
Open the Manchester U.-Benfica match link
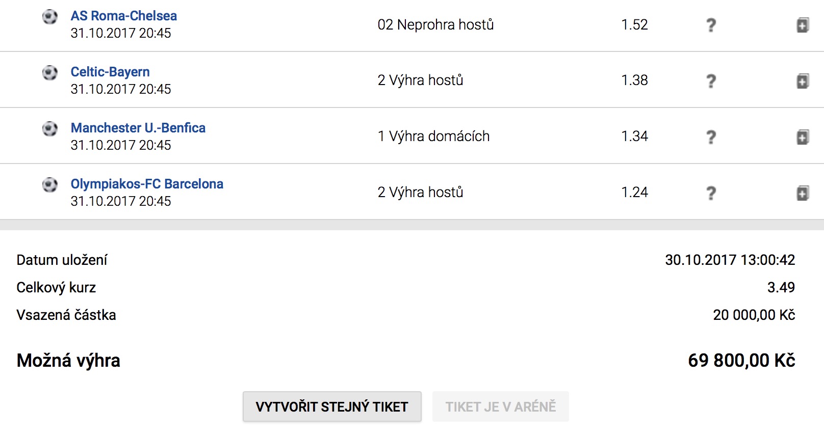click(138, 128)
